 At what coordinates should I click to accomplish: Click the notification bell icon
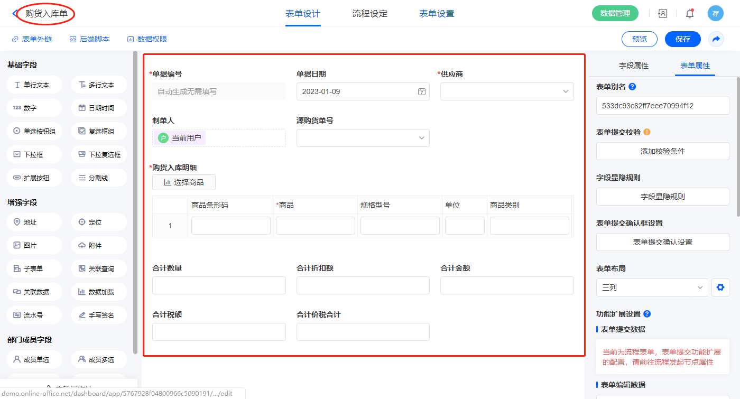coord(689,14)
